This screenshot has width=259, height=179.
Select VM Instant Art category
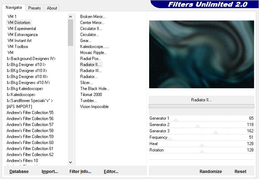tap(19, 41)
